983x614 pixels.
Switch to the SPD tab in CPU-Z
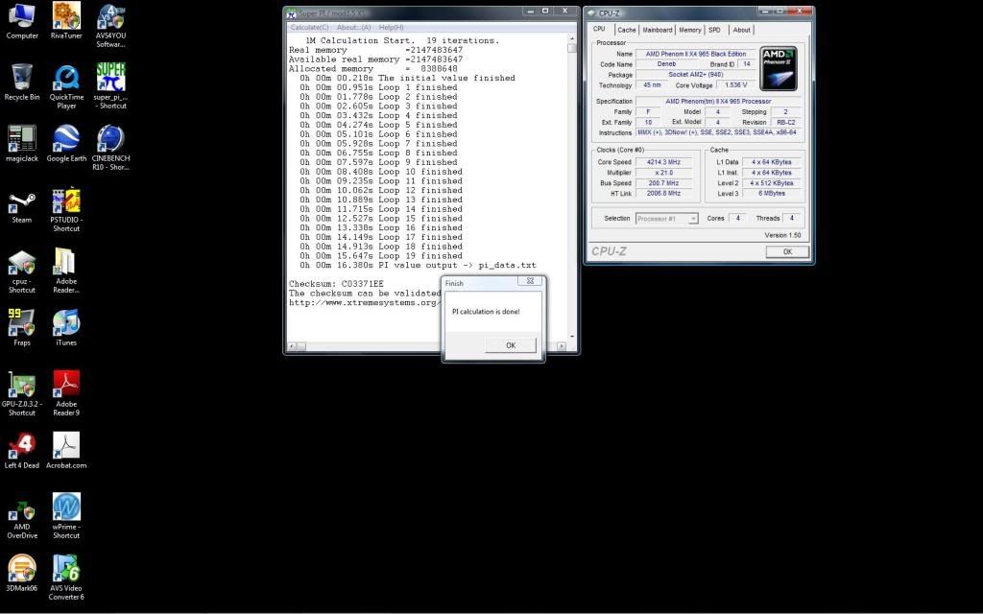tap(714, 30)
